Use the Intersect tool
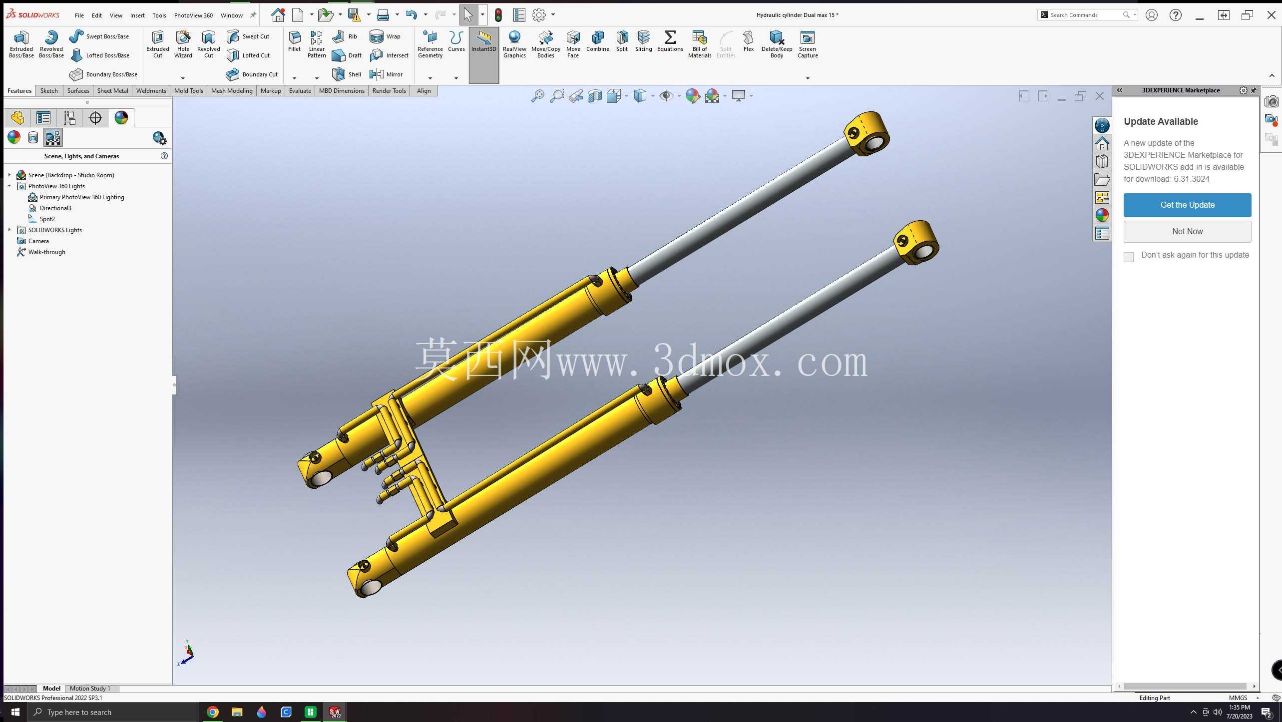 389,55
